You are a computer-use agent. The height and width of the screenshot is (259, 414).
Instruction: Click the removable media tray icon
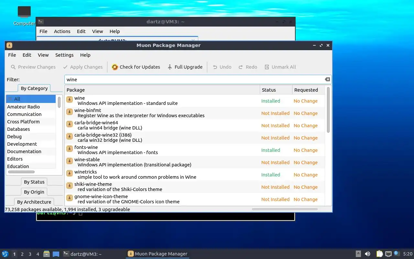coord(358,254)
